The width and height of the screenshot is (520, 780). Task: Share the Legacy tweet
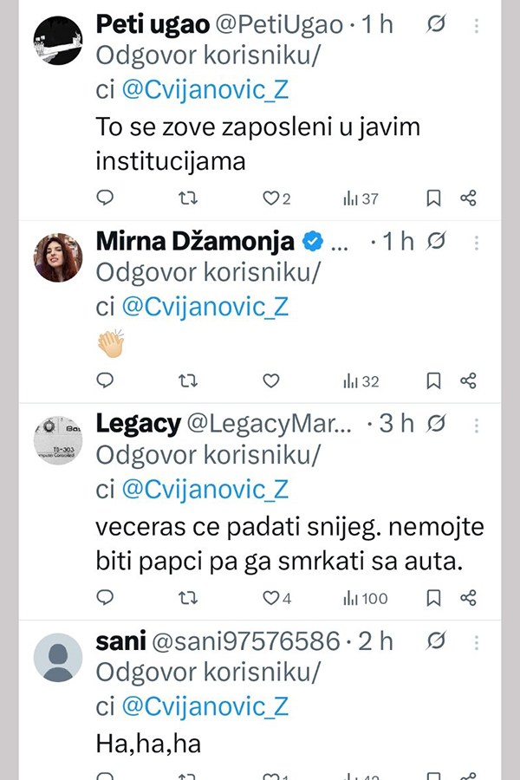[468, 598]
